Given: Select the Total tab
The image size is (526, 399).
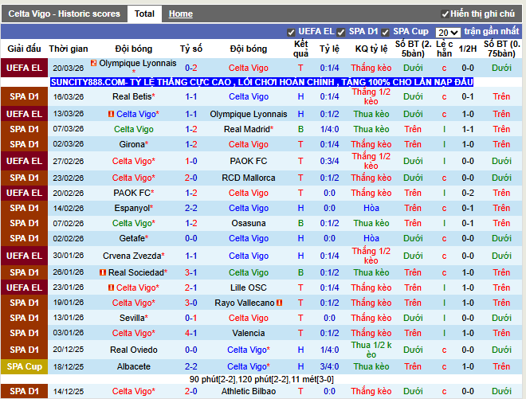Looking at the screenshot, I should pyautogui.click(x=144, y=14).
